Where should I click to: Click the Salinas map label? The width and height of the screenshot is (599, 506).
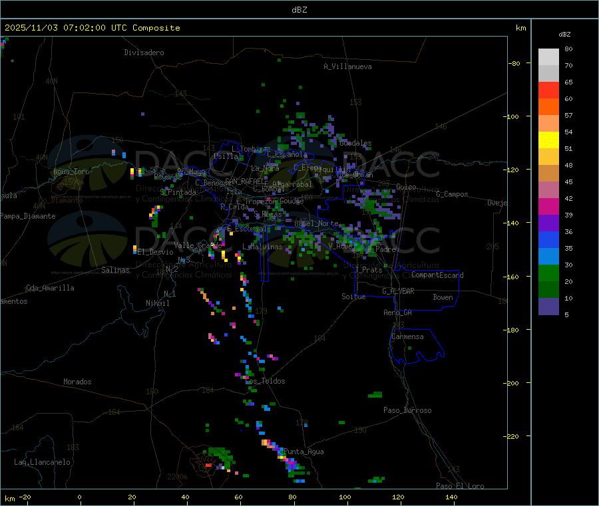point(115,270)
